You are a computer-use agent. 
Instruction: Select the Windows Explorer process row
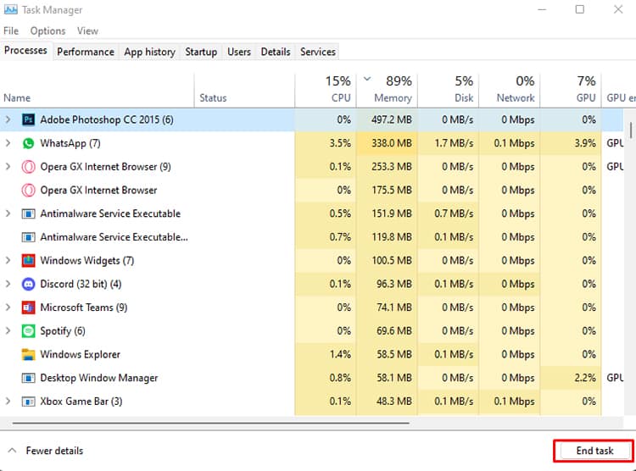(311, 354)
